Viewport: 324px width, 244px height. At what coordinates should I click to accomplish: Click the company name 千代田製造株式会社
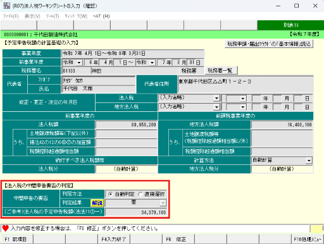pos(56,34)
